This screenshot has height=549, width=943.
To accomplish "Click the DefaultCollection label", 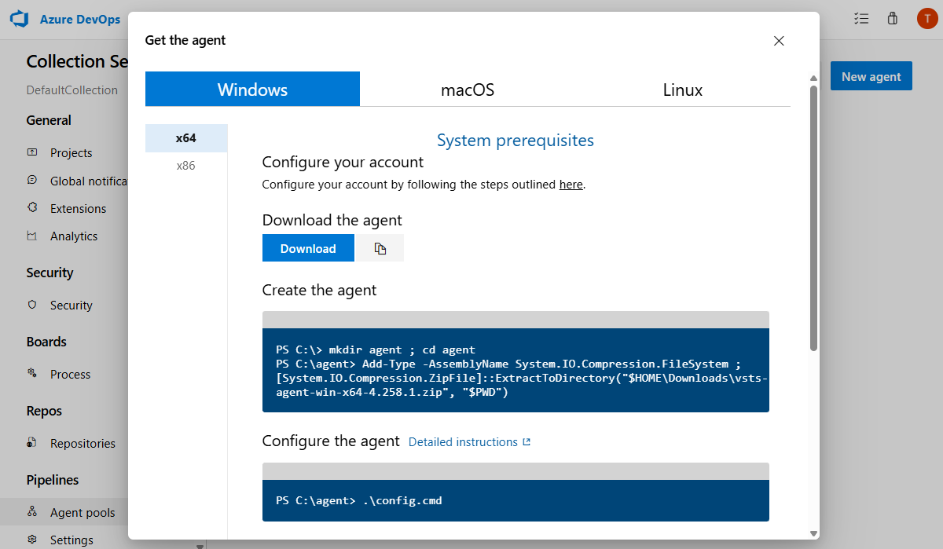I will tap(72, 90).
